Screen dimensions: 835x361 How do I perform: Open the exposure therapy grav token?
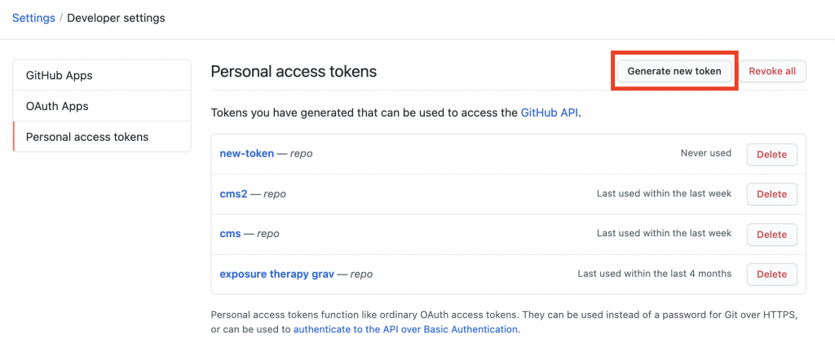[x=277, y=274]
